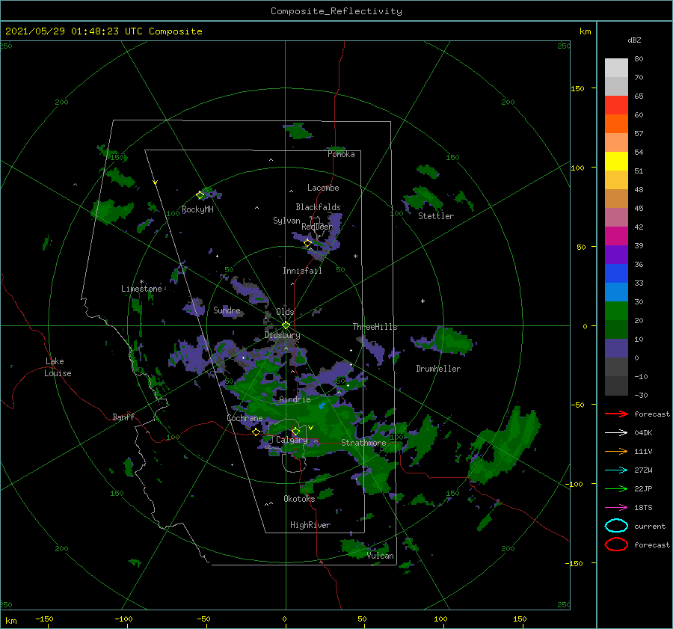The height and width of the screenshot is (629, 673).
Task: Click the red forecast arrow in legend
Action: 616,414
